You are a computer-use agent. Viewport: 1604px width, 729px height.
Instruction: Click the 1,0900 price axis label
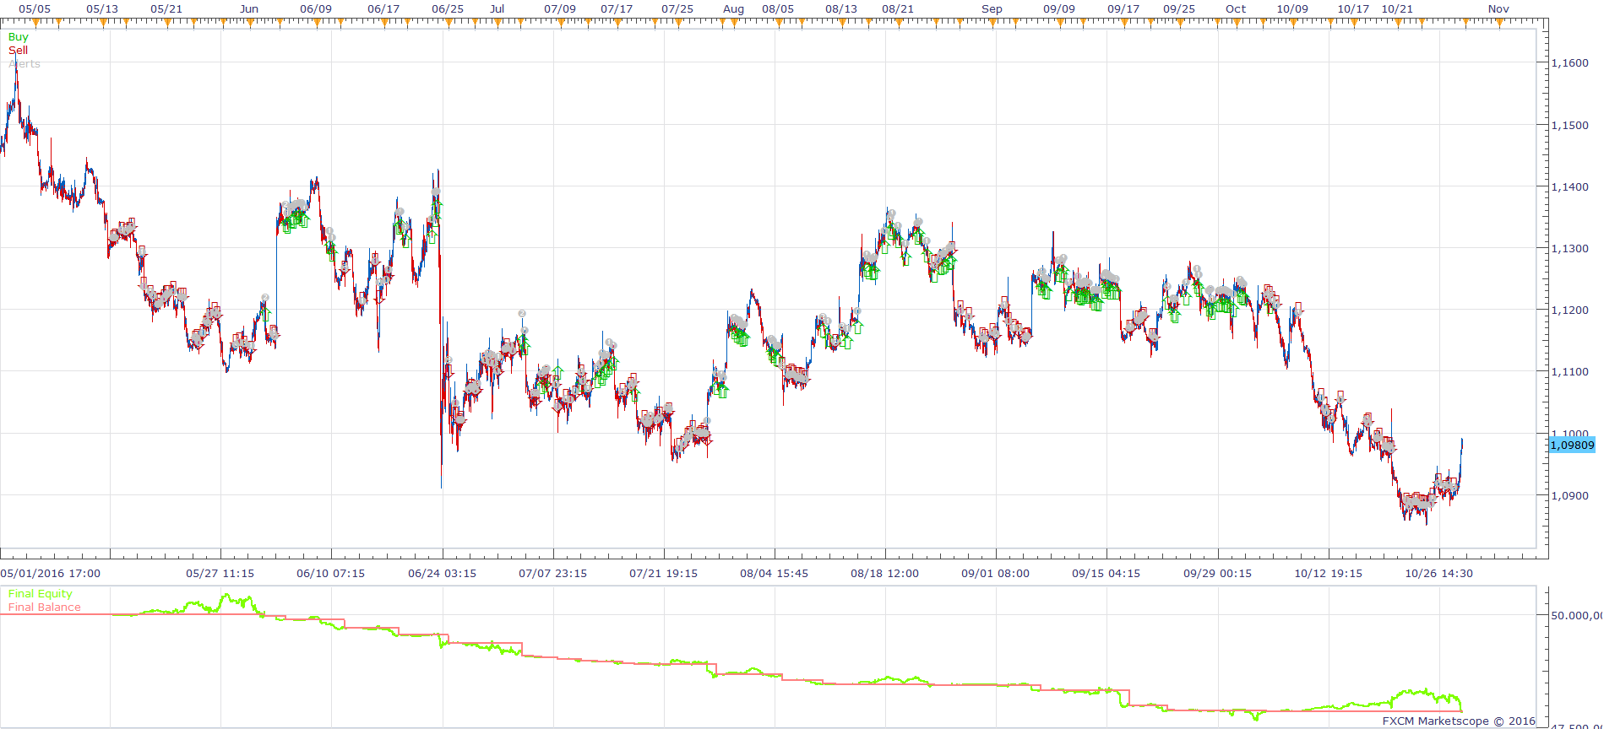[x=1569, y=496]
